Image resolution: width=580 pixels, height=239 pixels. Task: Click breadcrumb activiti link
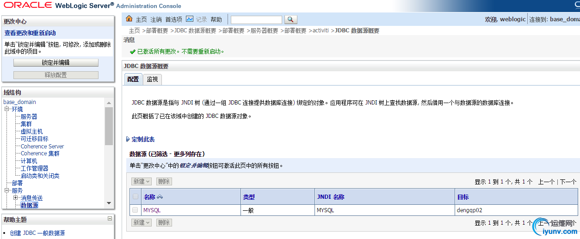coord(321,31)
